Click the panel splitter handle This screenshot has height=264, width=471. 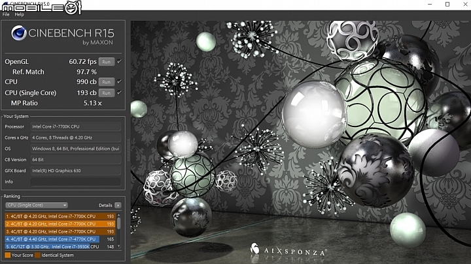coord(129,150)
